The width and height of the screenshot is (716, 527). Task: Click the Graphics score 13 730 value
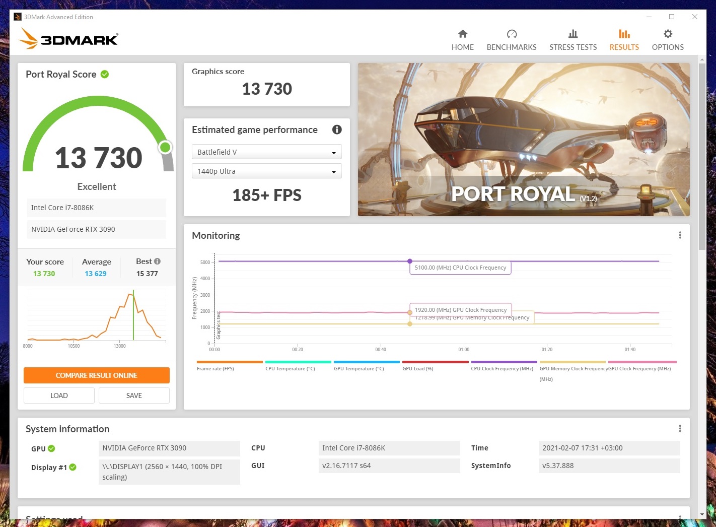(267, 89)
